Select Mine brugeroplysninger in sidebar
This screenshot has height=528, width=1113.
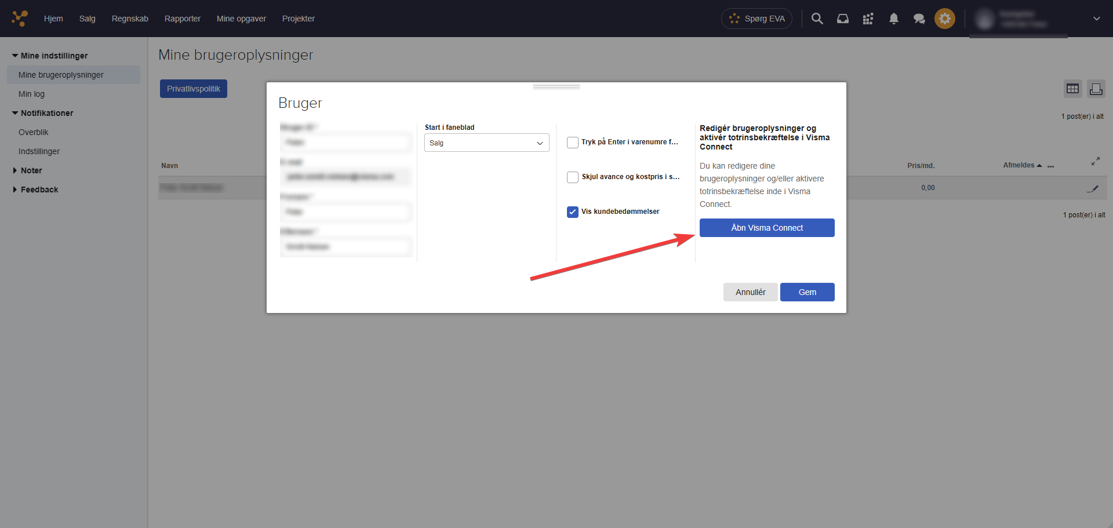tap(74, 75)
